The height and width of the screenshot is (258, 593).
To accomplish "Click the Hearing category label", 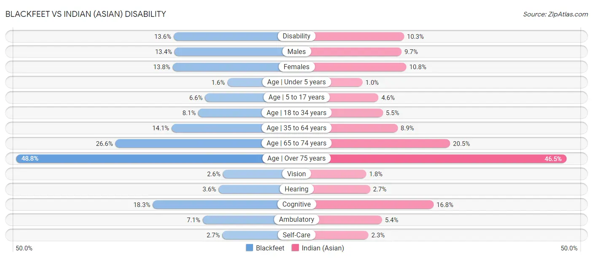I will tap(296, 189).
